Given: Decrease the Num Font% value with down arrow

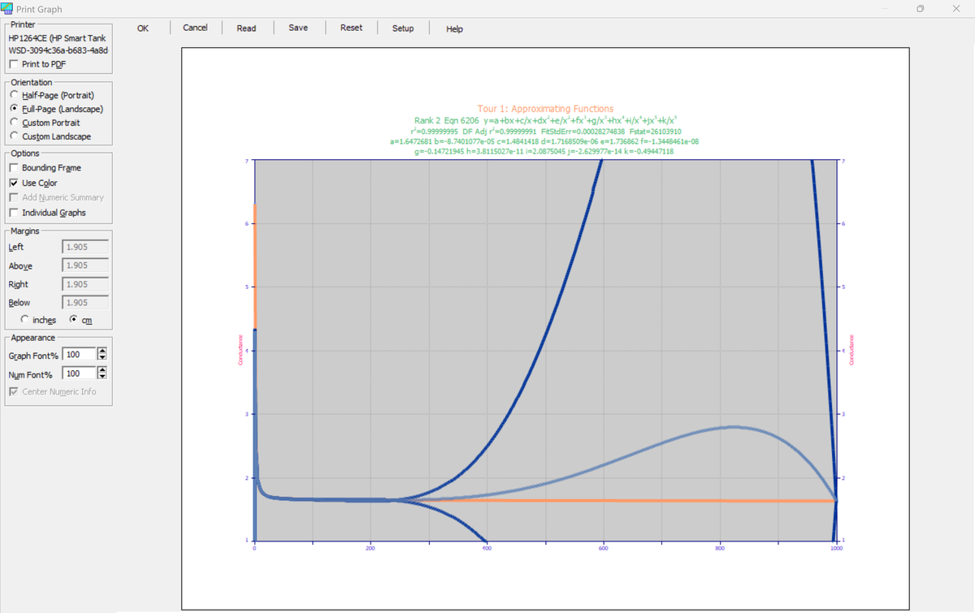Looking at the screenshot, I should [x=102, y=377].
